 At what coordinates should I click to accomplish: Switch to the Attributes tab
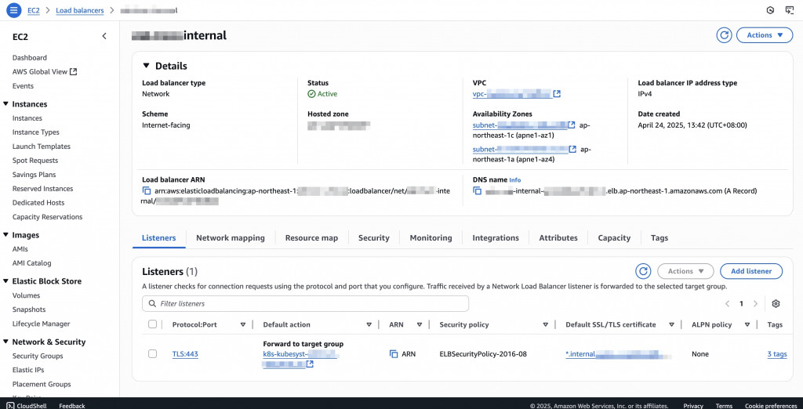tap(558, 238)
